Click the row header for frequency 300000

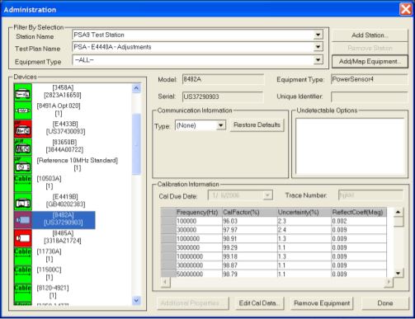(168, 230)
